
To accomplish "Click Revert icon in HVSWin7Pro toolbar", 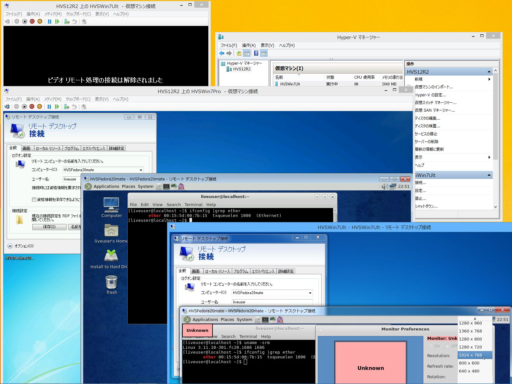I will [74, 107].
